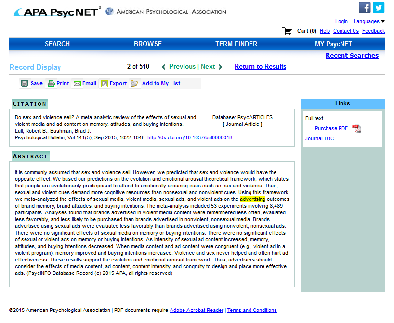Open the BROWSE navigation tab
This screenshot has width=394, height=323.
148,44
